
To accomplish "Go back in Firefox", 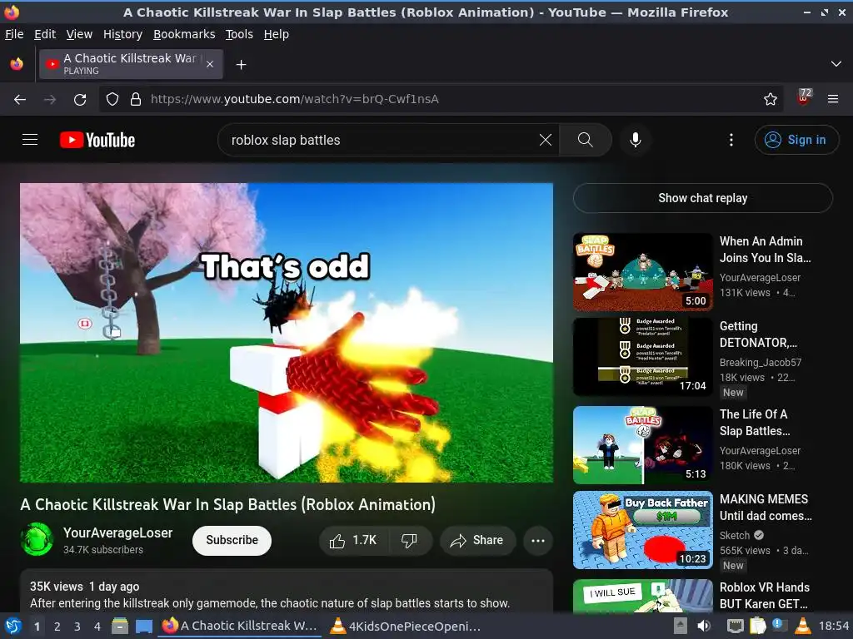I will coord(20,99).
